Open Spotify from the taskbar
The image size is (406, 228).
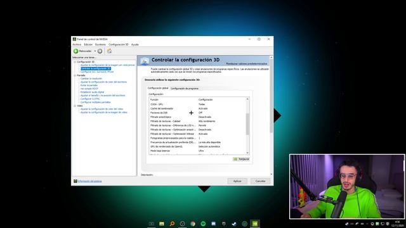pyautogui.click(x=203, y=224)
